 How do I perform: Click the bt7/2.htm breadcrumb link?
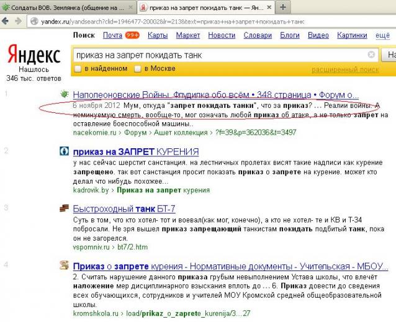133,247
